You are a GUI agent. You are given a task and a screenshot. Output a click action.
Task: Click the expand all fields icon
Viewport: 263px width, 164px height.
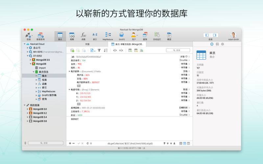115,50
